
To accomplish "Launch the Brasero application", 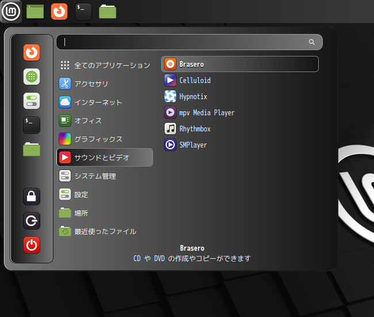I will (240, 64).
